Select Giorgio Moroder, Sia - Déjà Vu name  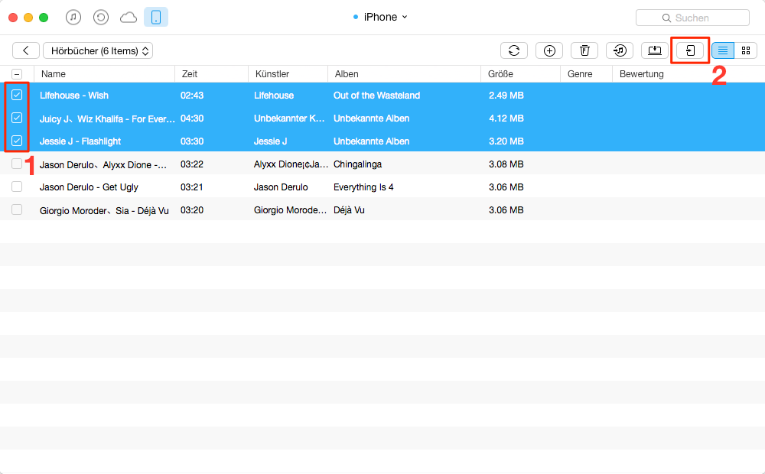pos(104,210)
